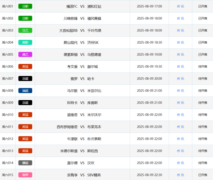Screen dimensions: 213x180
Task: Open 析讯 for 莫尔德 vs 汉坎
Action: coord(181,163)
